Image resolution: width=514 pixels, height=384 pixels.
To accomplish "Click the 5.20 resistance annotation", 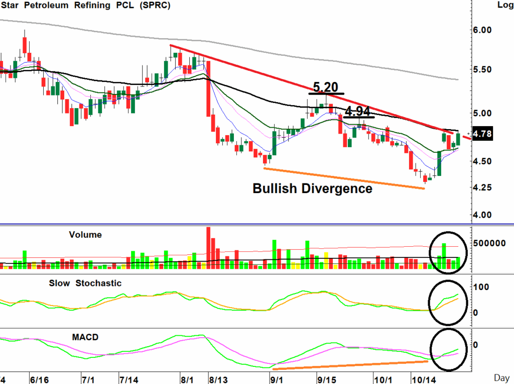I will [x=326, y=87].
